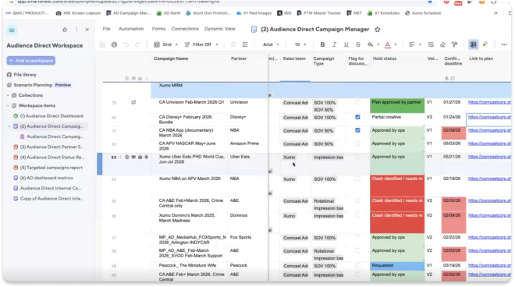The width and height of the screenshot is (515, 287).
Task: Outdent the selected row
Action: (x=233, y=44)
